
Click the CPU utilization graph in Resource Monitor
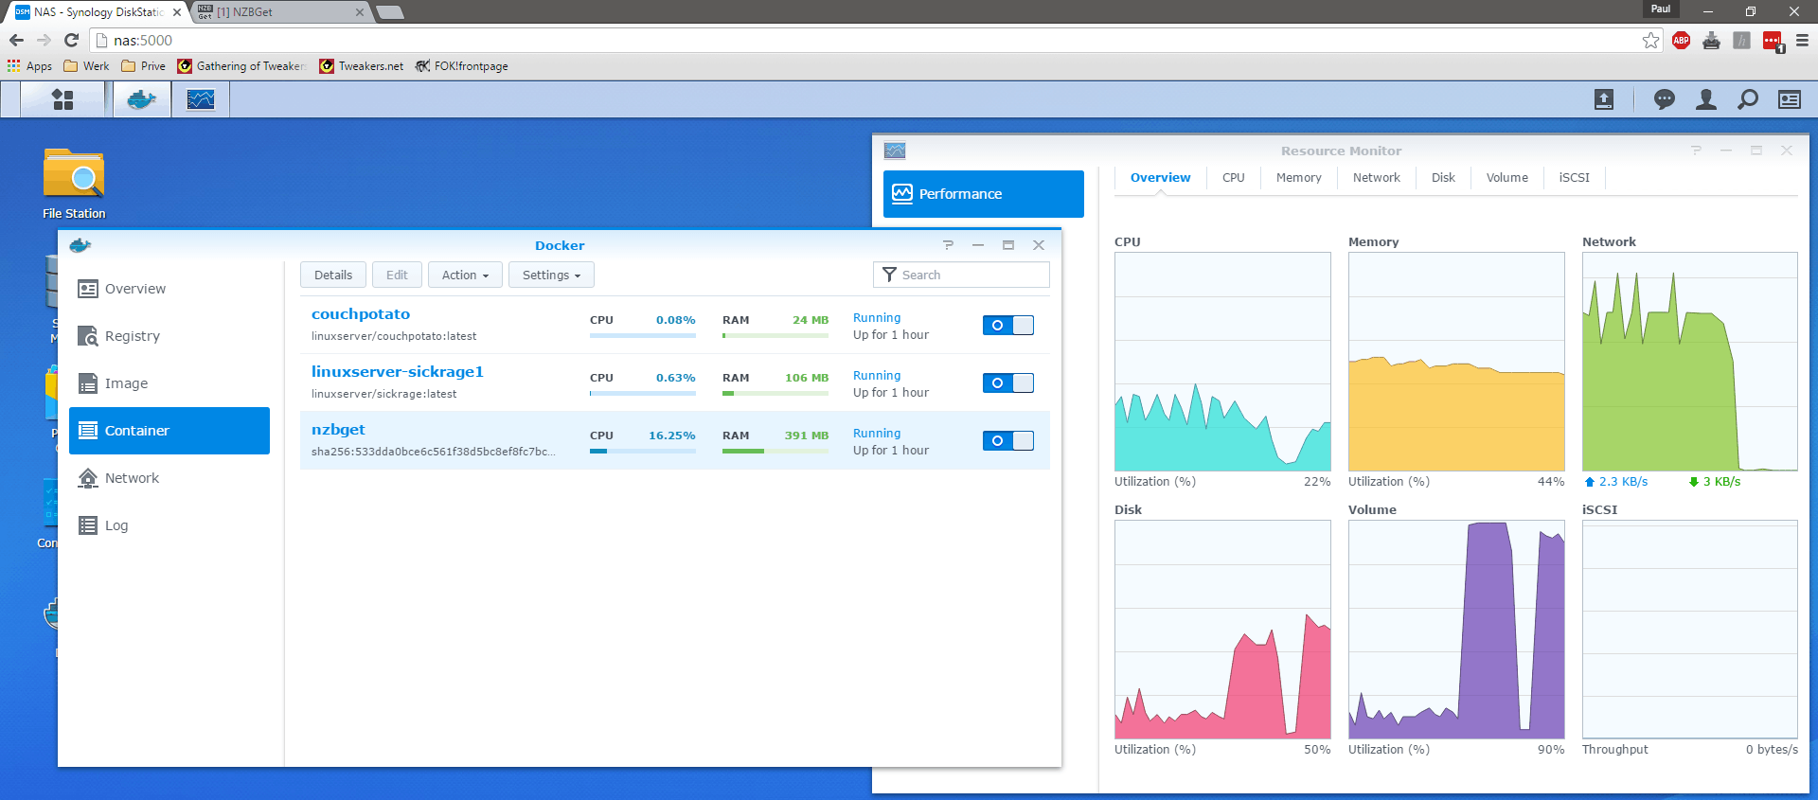tap(1222, 362)
